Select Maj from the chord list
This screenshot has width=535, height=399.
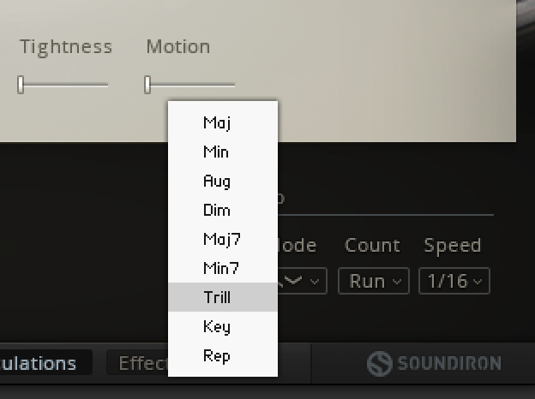pos(217,122)
